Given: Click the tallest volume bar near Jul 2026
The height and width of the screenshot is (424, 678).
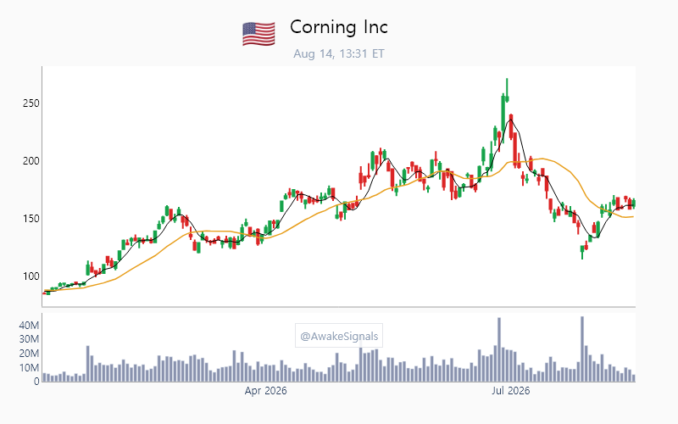Looking at the screenshot, I should point(499,349).
